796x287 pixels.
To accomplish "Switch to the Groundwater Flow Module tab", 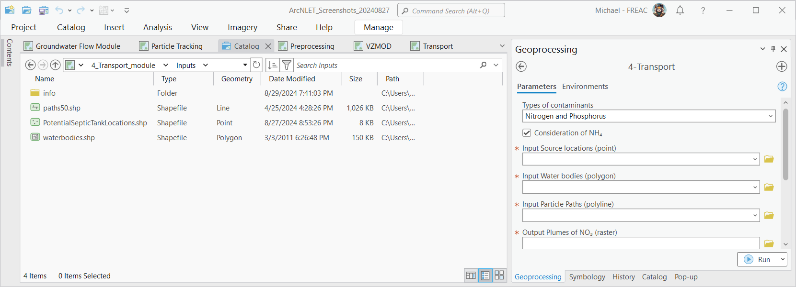I will pyautogui.click(x=72, y=46).
